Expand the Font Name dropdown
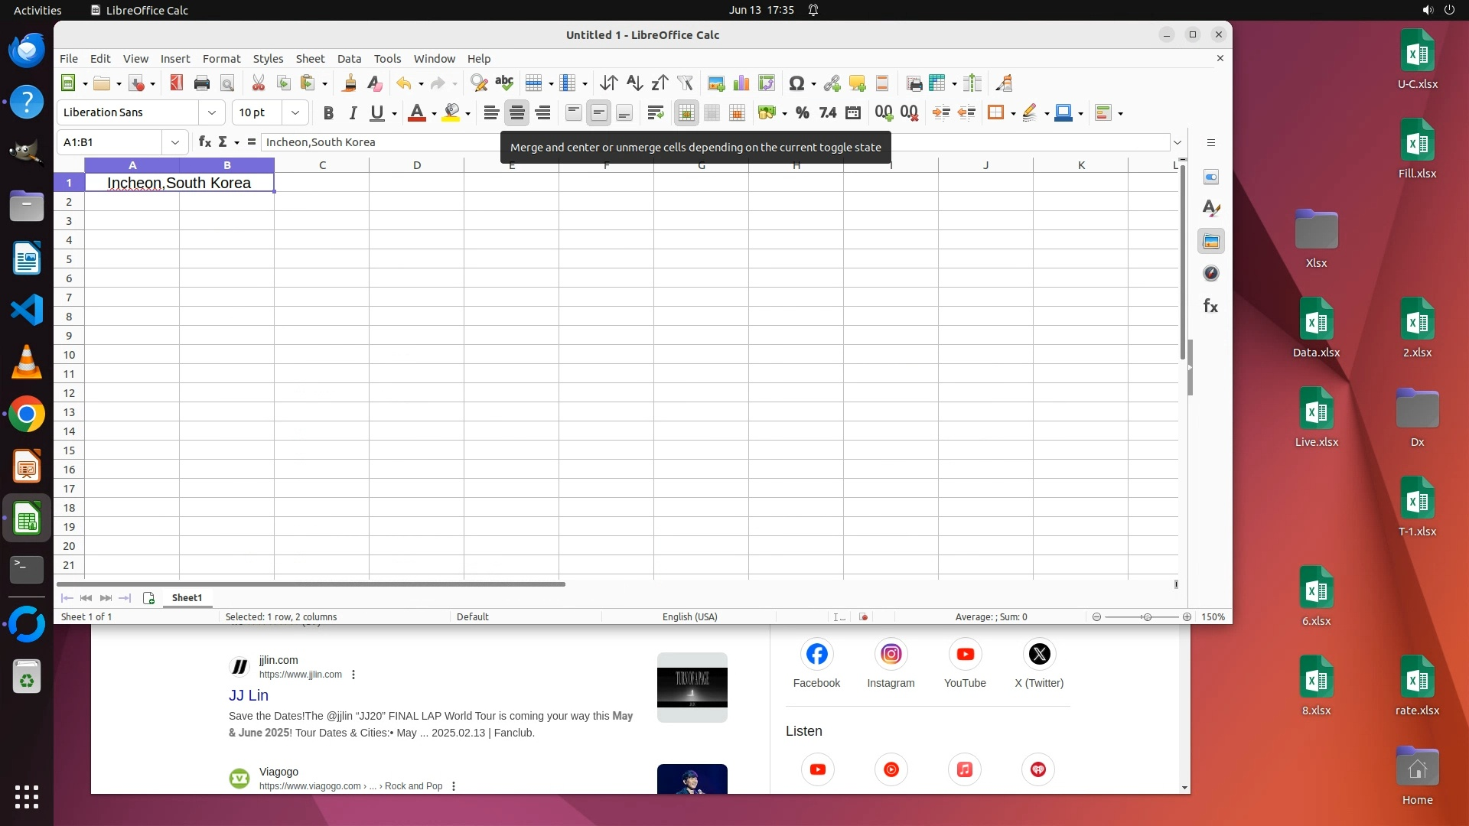The width and height of the screenshot is (1469, 826). click(212, 112)
